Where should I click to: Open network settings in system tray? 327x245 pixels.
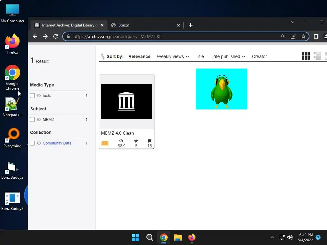282,237
